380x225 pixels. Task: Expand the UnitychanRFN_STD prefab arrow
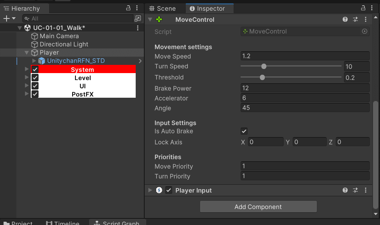[x=34, y=61]
